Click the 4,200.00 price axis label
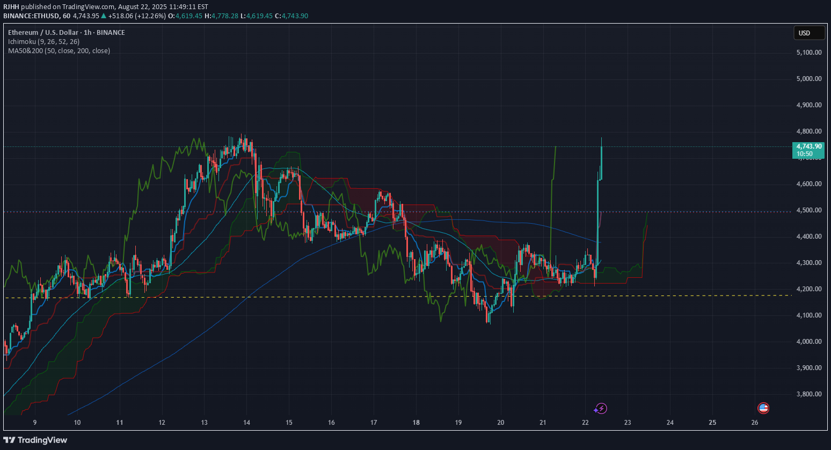The height and width of the screenshot is (450, 831). tap(809, 289)
